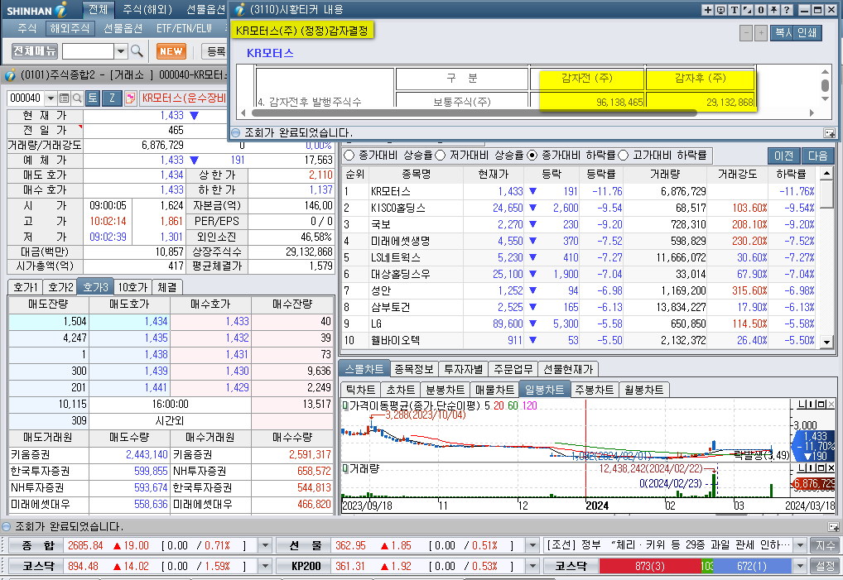Click the 삼부토건 row in ranking list

[580, 307]
